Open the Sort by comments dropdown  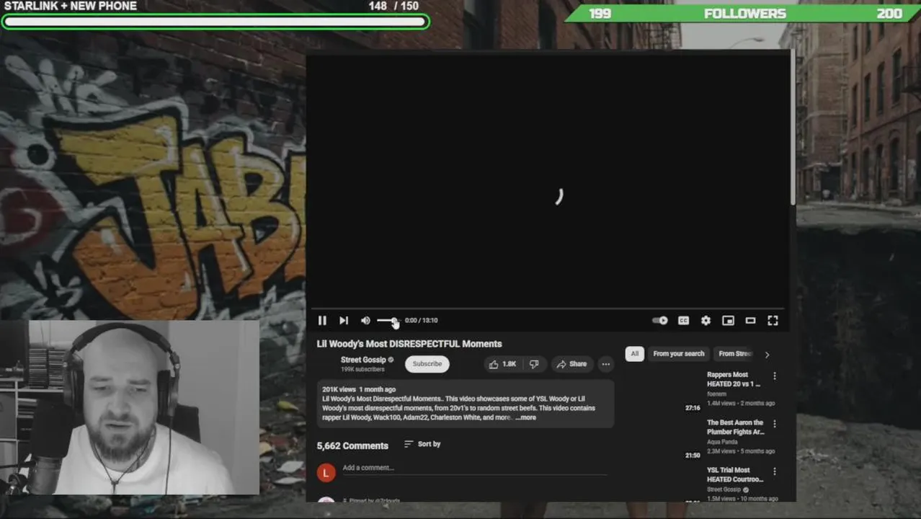pyautogui.click(x=422, y=444)
